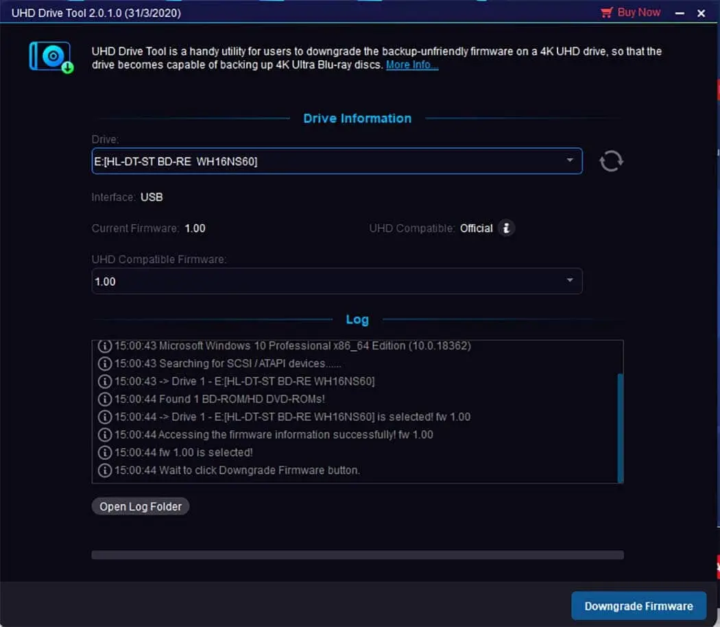
Task: Click the red shopping cart icon
Action: coord(606,12)
